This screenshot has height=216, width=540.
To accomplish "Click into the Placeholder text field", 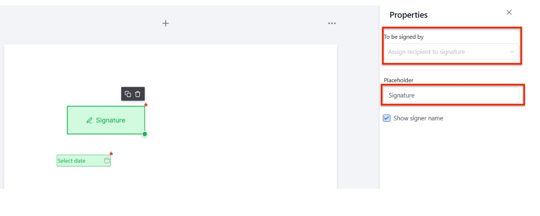I will point(451,95).
